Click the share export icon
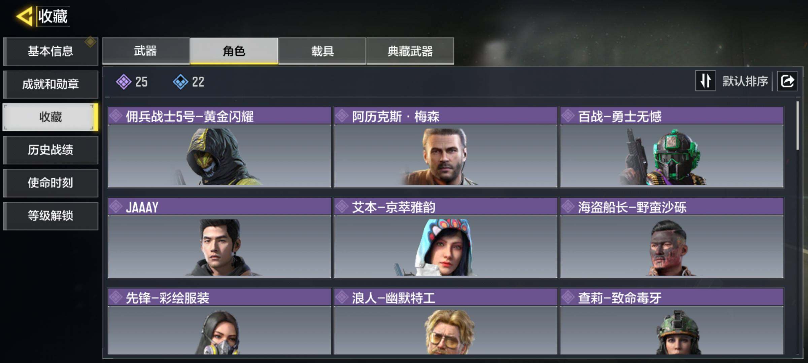This screenshot has height=363, width=808. [787, 81]
